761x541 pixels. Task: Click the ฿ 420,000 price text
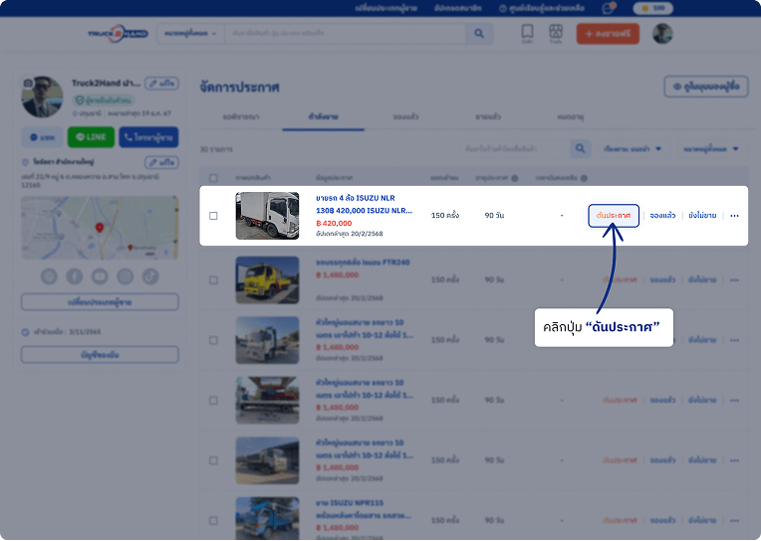click(x=334, y=223)
